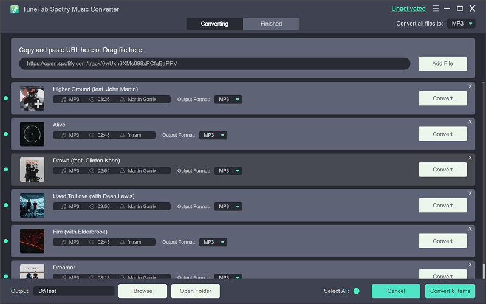Click the Alive album cover art
This screenshot has height=304, width=486.
(x=32, y=134)
